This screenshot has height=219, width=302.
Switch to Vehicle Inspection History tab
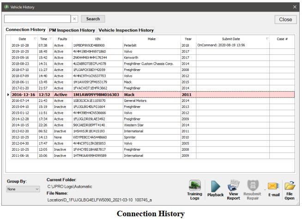[x=126, y=30]
